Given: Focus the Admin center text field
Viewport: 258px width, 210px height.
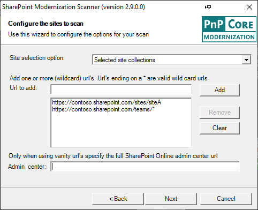Looking at the screenshot, I should pyautogui.click(x=145, y=167).
